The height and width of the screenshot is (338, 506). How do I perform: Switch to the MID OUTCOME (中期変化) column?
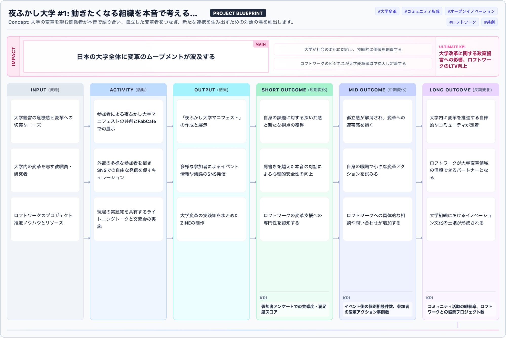[377, 89]
